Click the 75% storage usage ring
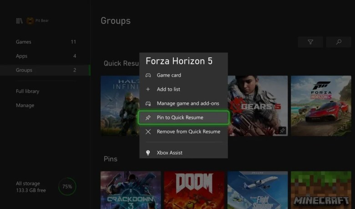The width and height of the screenshot is (355, 209). pyautogui.click(x=67, y=187)
